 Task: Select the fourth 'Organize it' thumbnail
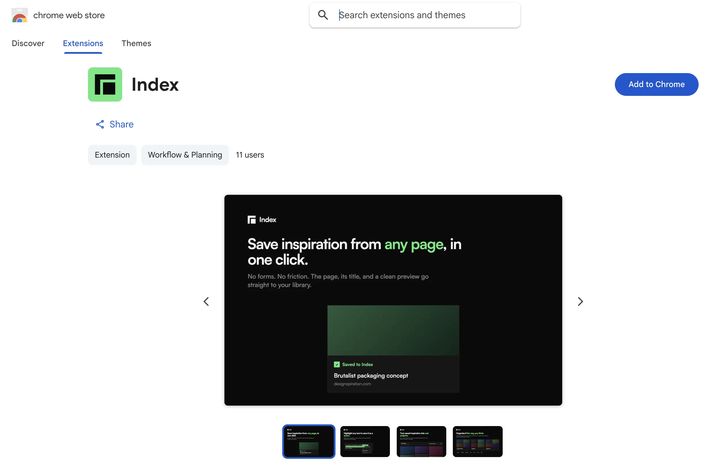(477, 441)
